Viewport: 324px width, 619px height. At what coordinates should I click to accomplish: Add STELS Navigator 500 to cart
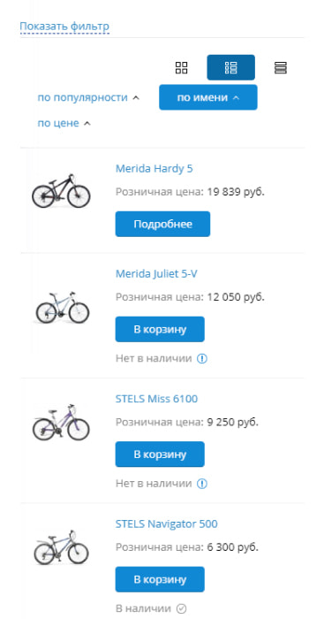pyautogui.click(x=160, y=579)
